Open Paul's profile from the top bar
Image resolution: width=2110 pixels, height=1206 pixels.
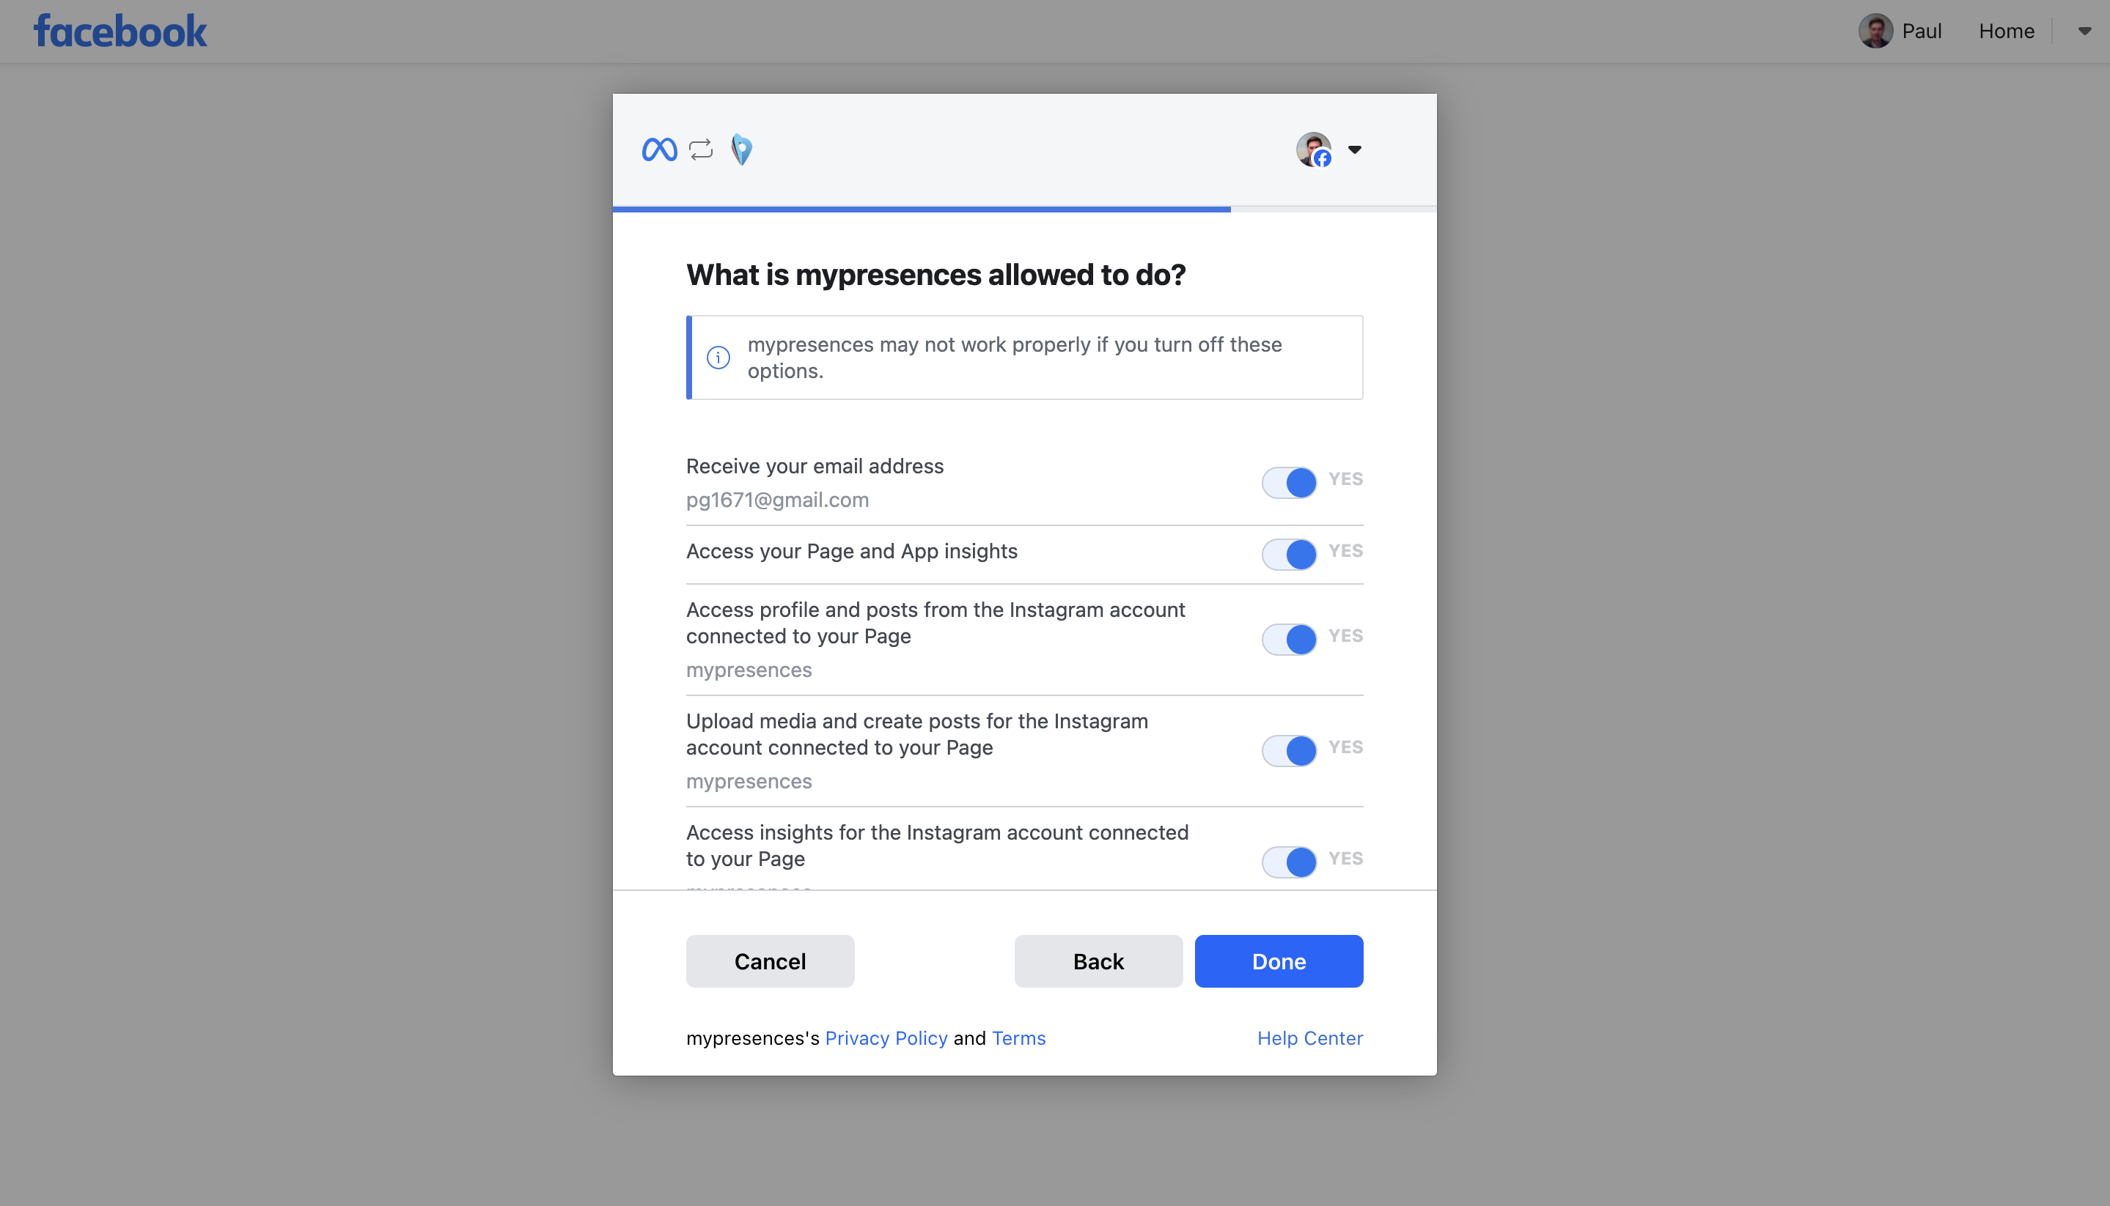1921,32
